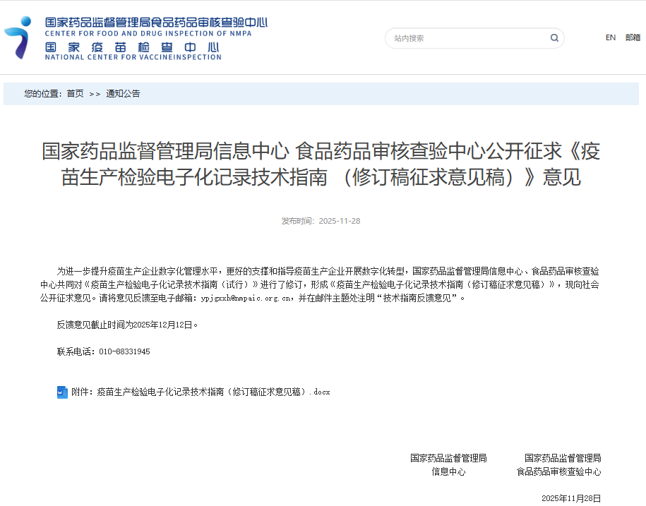This screenshot has height=506, width=646.
Task: Click the search magnifier icon
Action: click(x=554, y=38)
